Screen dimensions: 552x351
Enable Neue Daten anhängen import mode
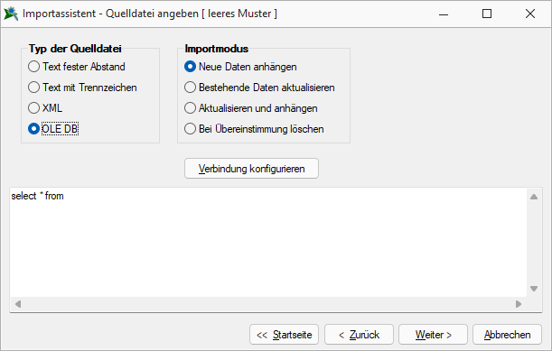pos(240,67)
